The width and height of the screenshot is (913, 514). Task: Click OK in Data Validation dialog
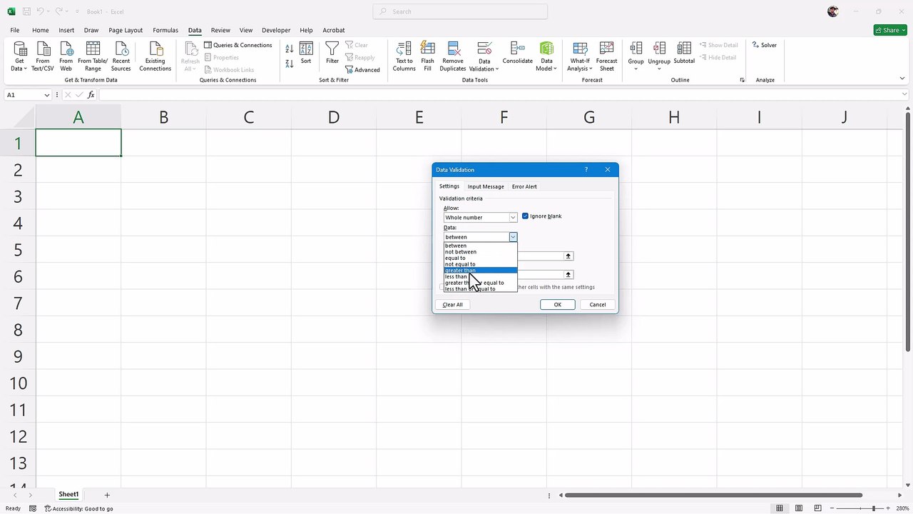point(558,305)
